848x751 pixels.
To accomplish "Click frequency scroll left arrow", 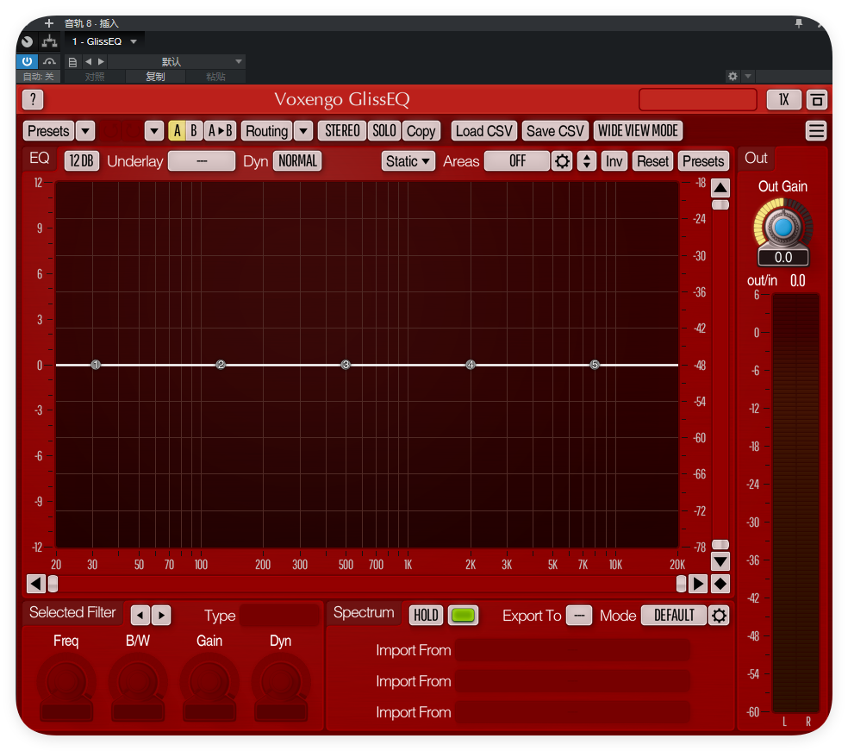I will [x=36, y=584].
